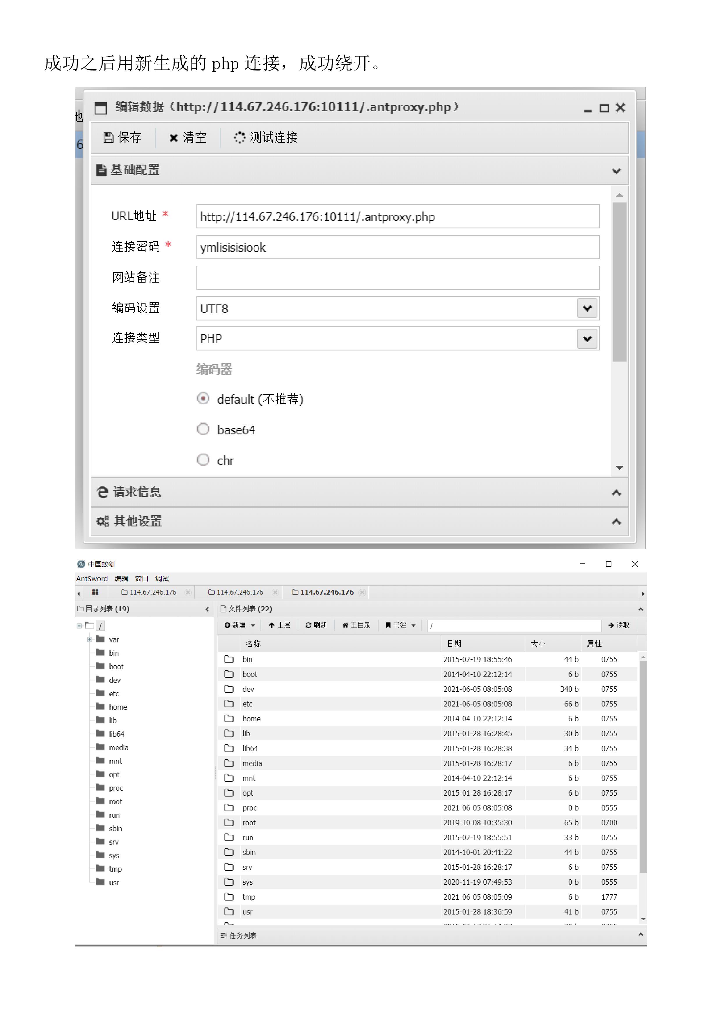Open the 编码设置 UTF8 dropdown
The image size is (722, 1022).
(587, 308)
